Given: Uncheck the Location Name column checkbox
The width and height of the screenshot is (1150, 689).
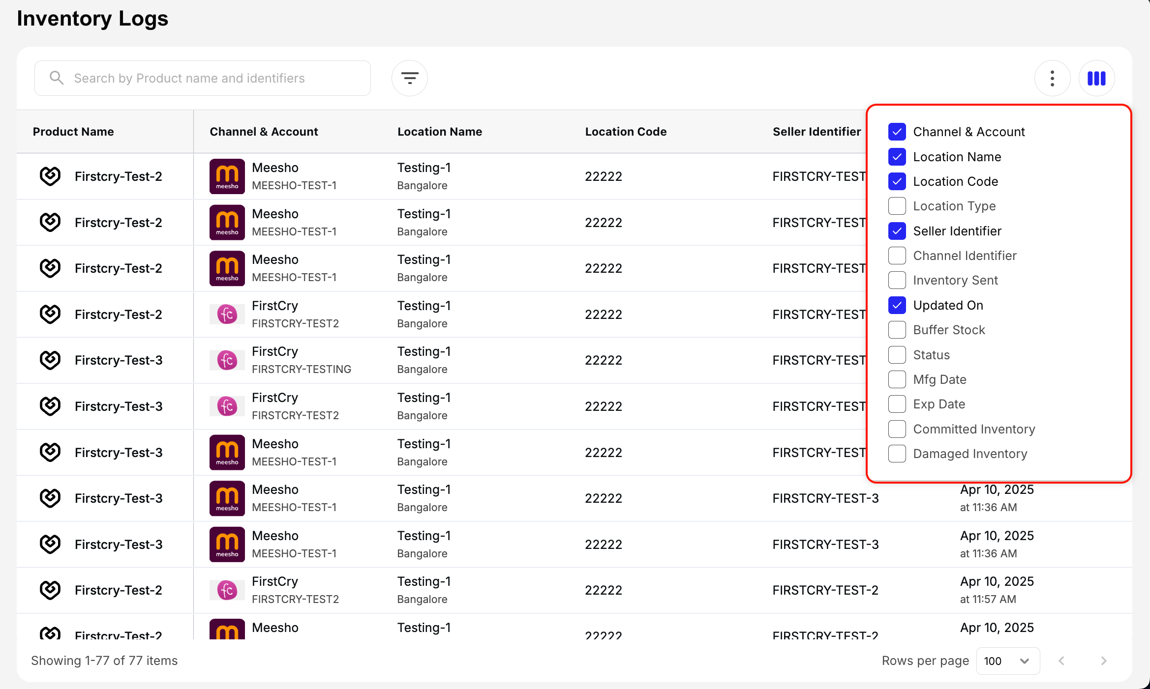Looking at the screenshot, I should coord(897,157).
